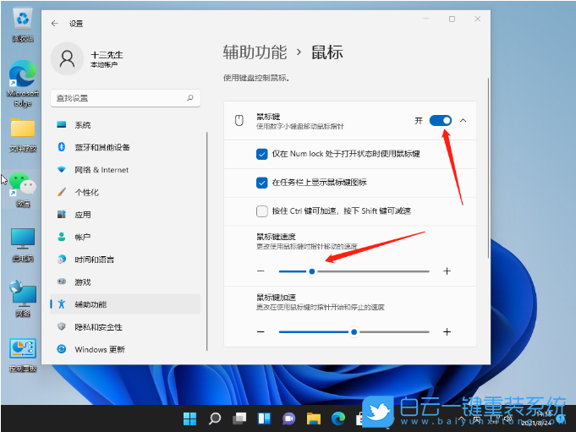Screen dimensions: 576x432
Task: Open the 帐户 category
Action: click(x=126, y=237)
